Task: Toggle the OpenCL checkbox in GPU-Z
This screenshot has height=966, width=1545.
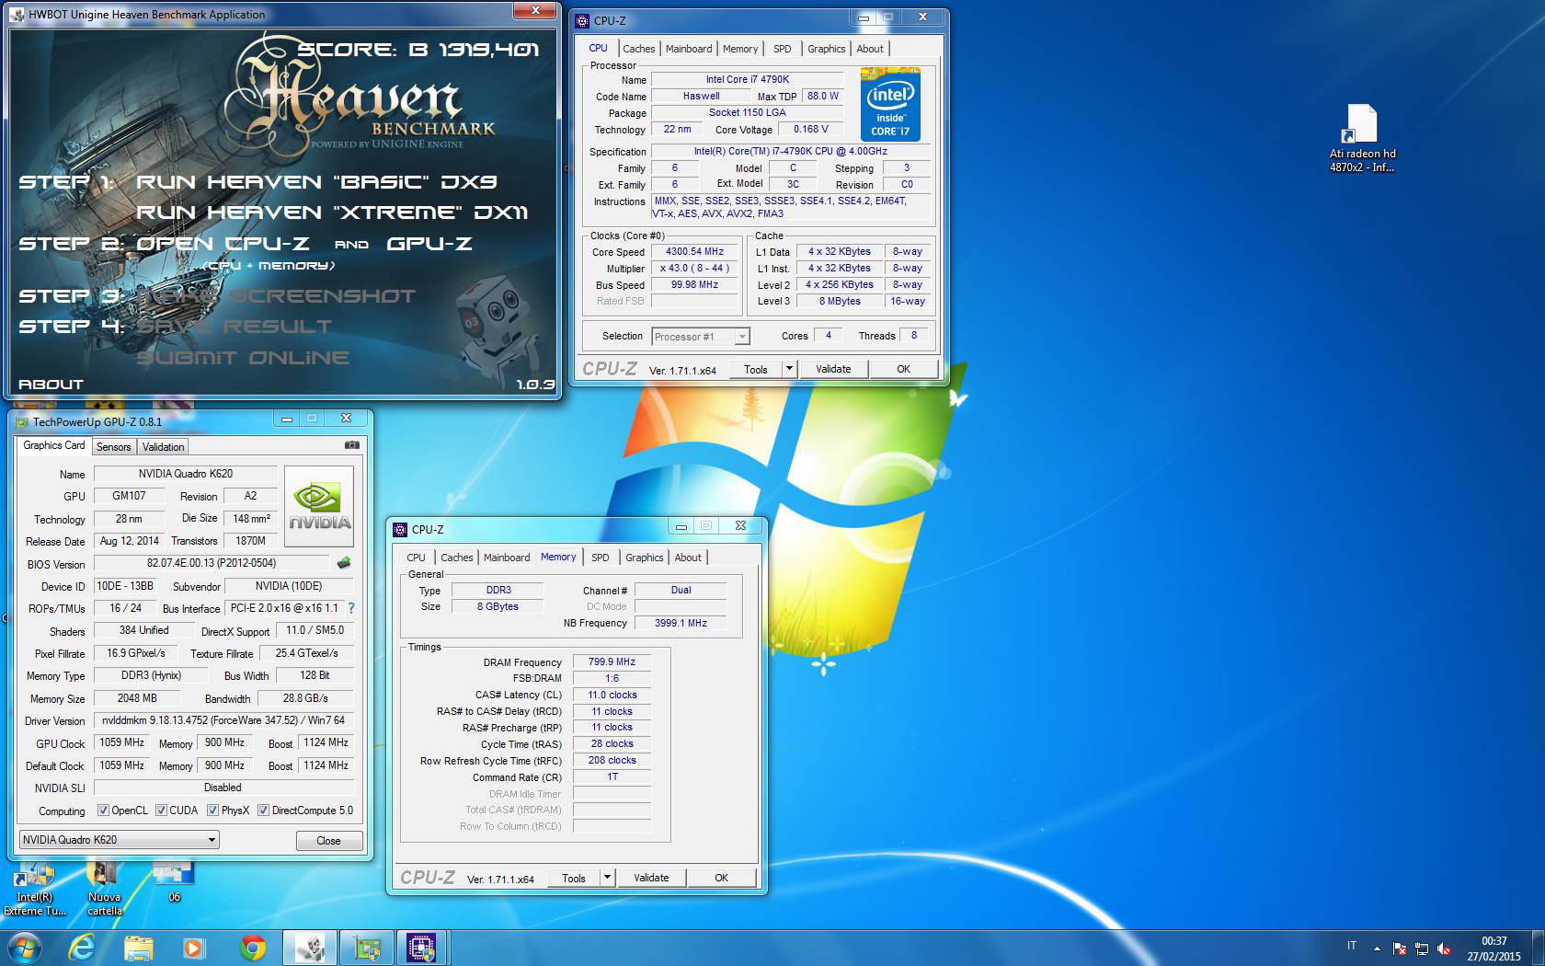Action: tap(103, 811)
